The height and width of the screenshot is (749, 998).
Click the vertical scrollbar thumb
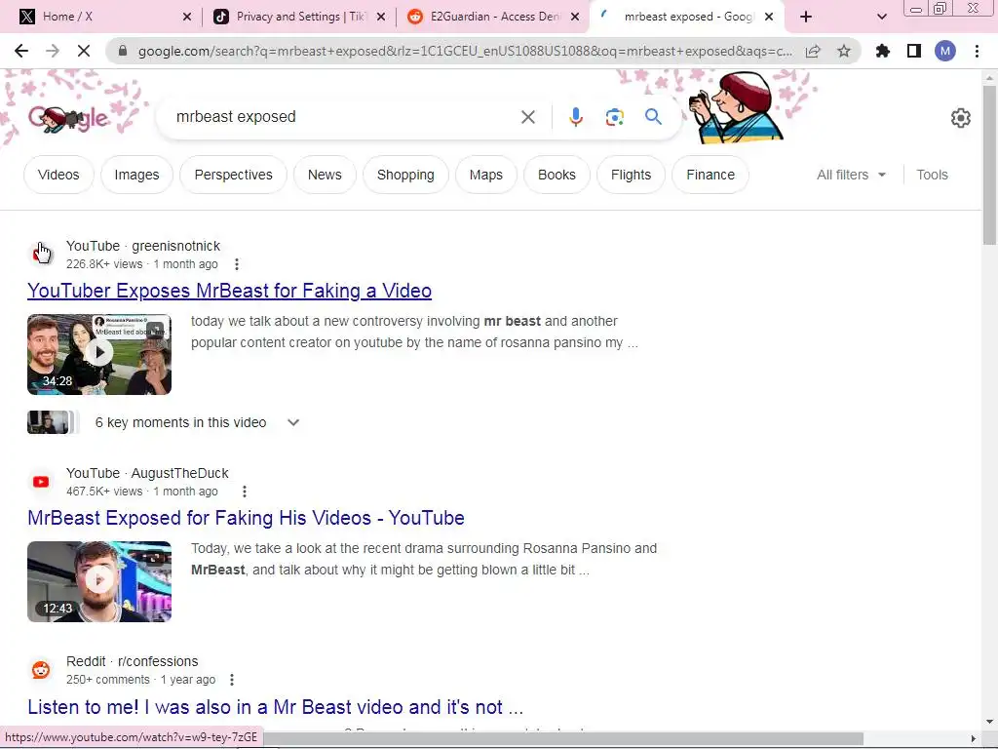(989, 164)
